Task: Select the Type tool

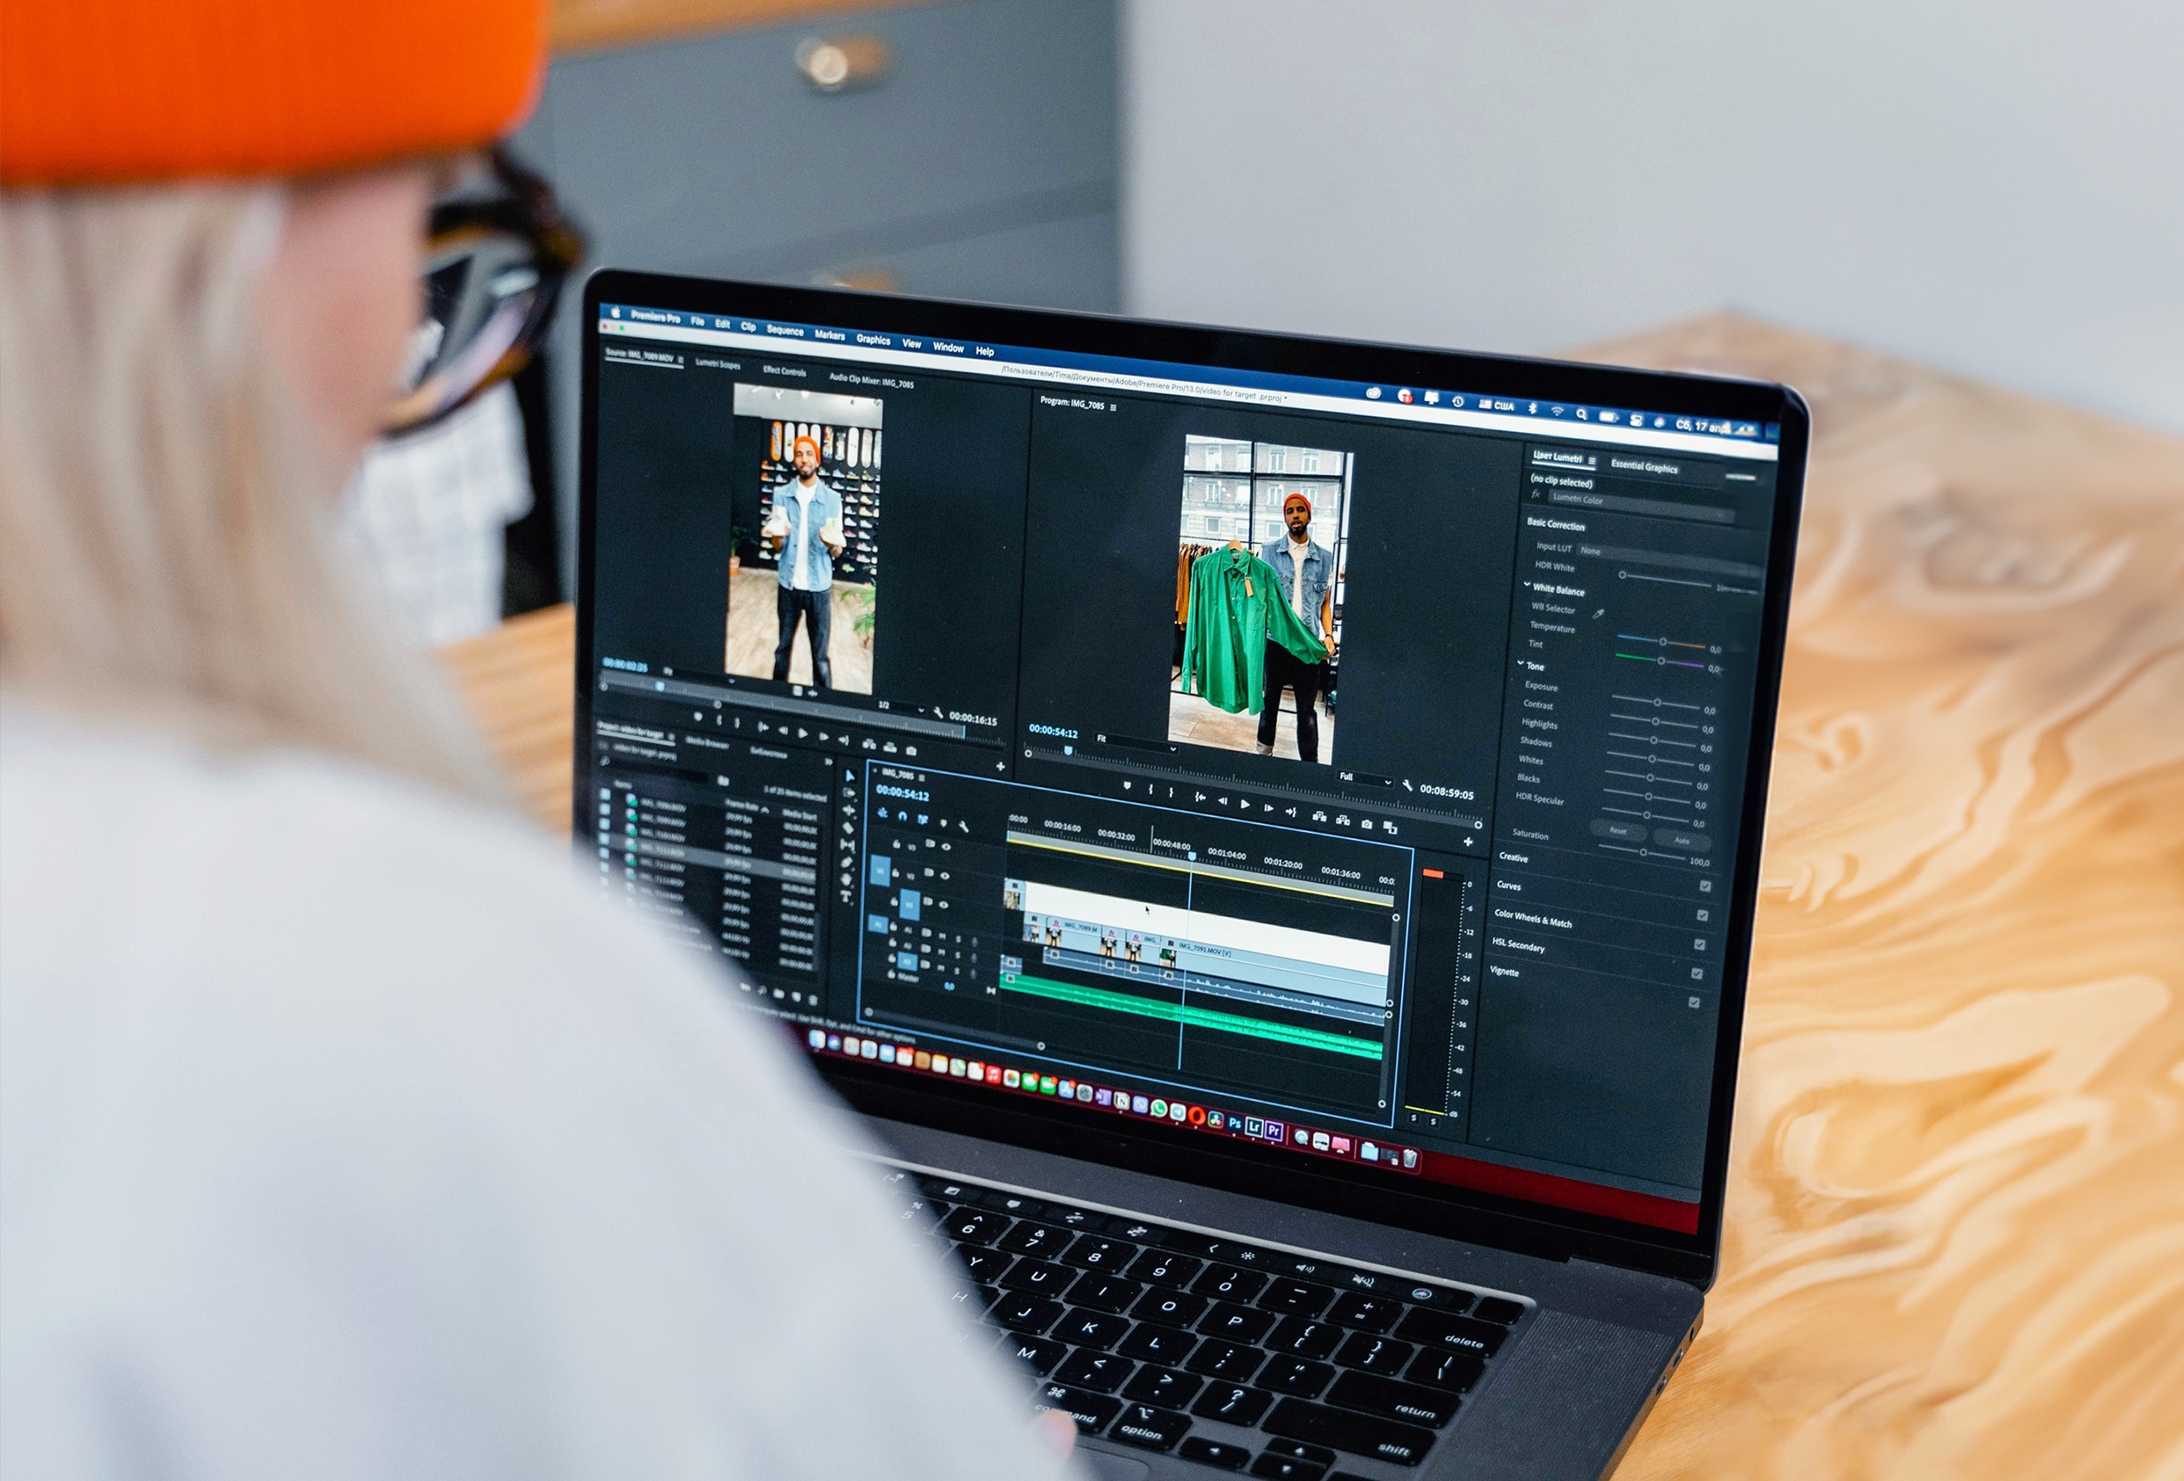Action: pos(846,896)
